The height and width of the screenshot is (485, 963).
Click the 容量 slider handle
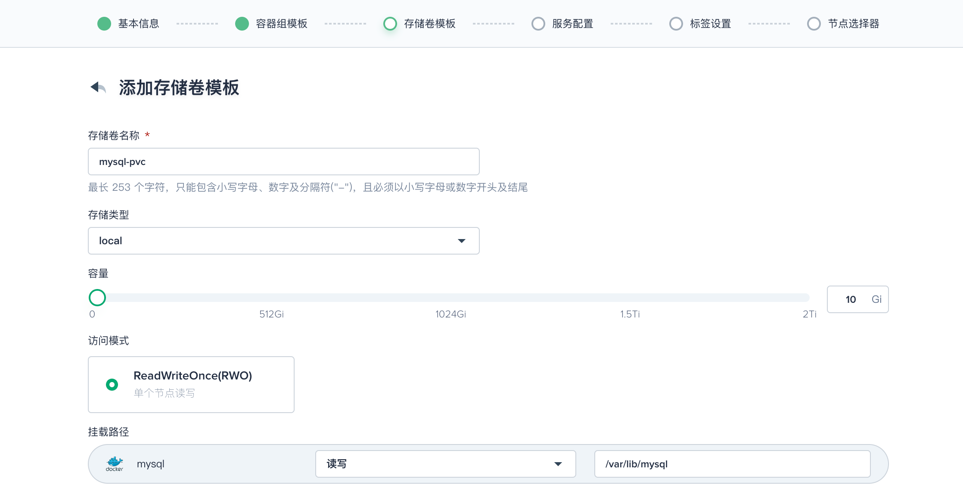click(x=97, y=298)
